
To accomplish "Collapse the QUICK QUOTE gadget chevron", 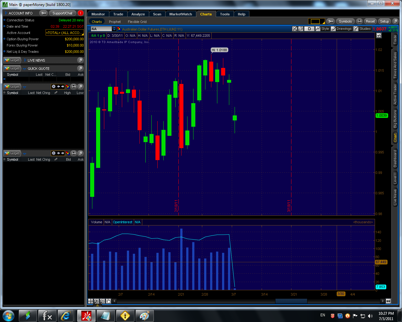I will coord(24,68).
